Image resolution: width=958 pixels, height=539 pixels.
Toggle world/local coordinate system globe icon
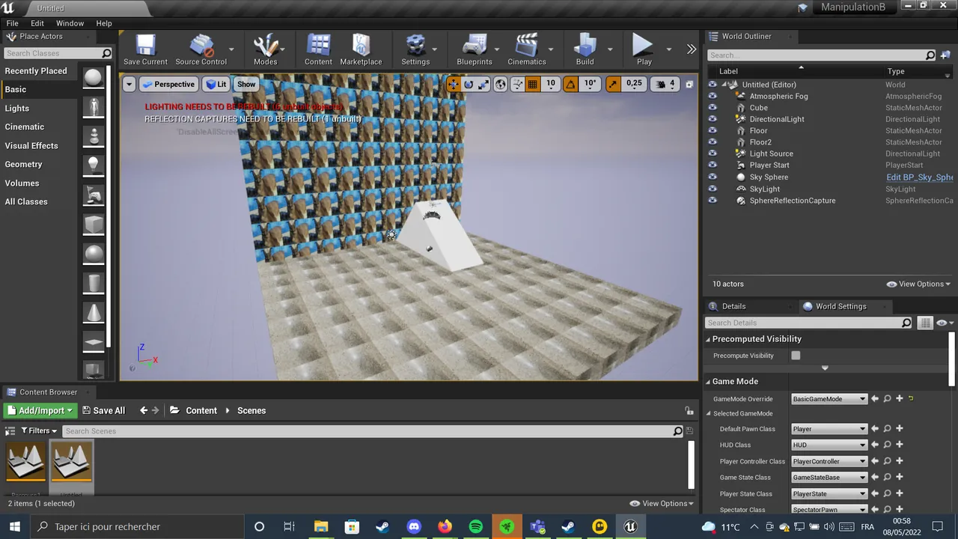501,84
